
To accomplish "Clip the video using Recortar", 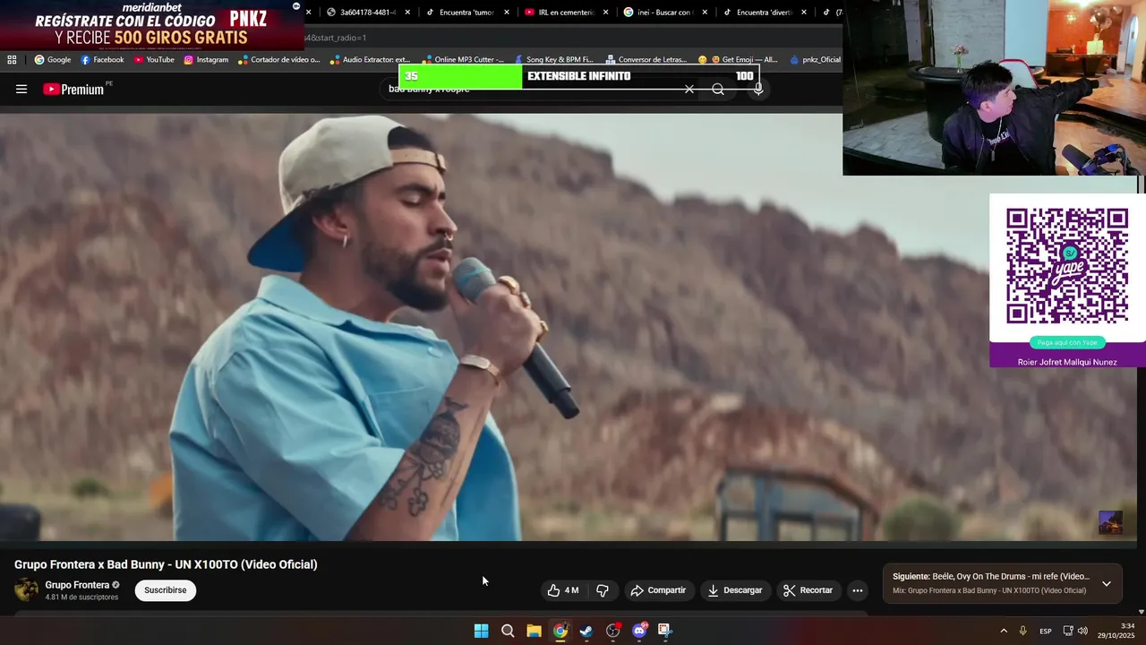I will 808,590.
